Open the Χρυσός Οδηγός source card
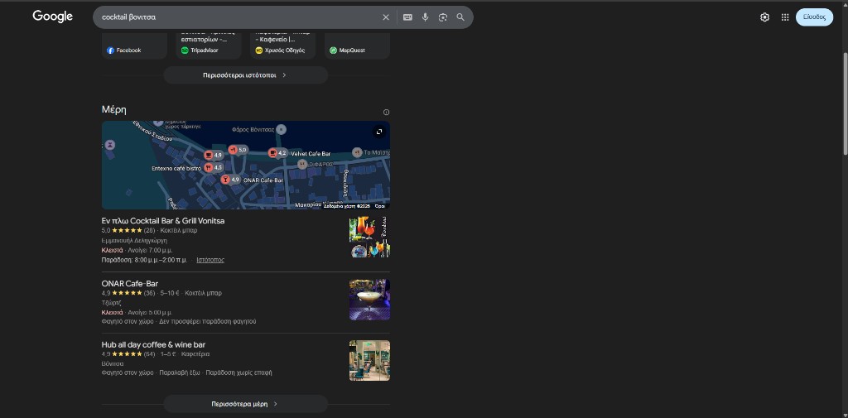The image size is (848, 418). (x=283, y=47)
